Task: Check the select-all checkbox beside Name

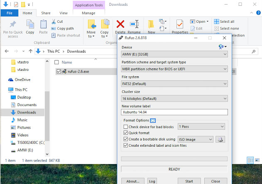Action: pyautogui.click(x=56, y=62)
